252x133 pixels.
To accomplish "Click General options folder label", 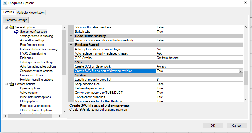I will (25, 27).
